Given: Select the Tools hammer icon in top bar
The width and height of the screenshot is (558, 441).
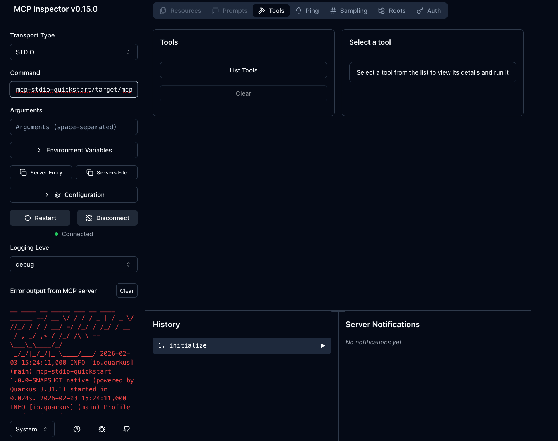Looking at the screenshot, I should click(x=261, y=10).
